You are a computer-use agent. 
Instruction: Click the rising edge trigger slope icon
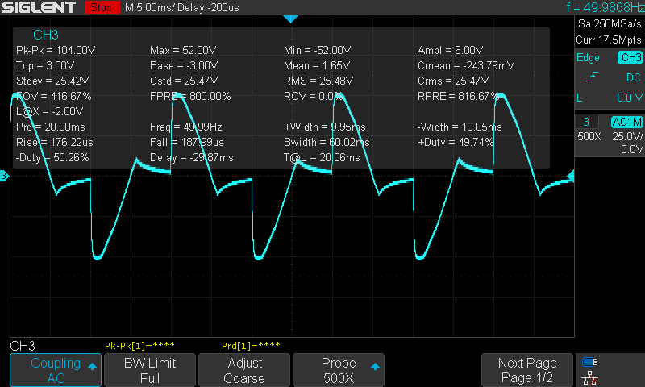592,77
